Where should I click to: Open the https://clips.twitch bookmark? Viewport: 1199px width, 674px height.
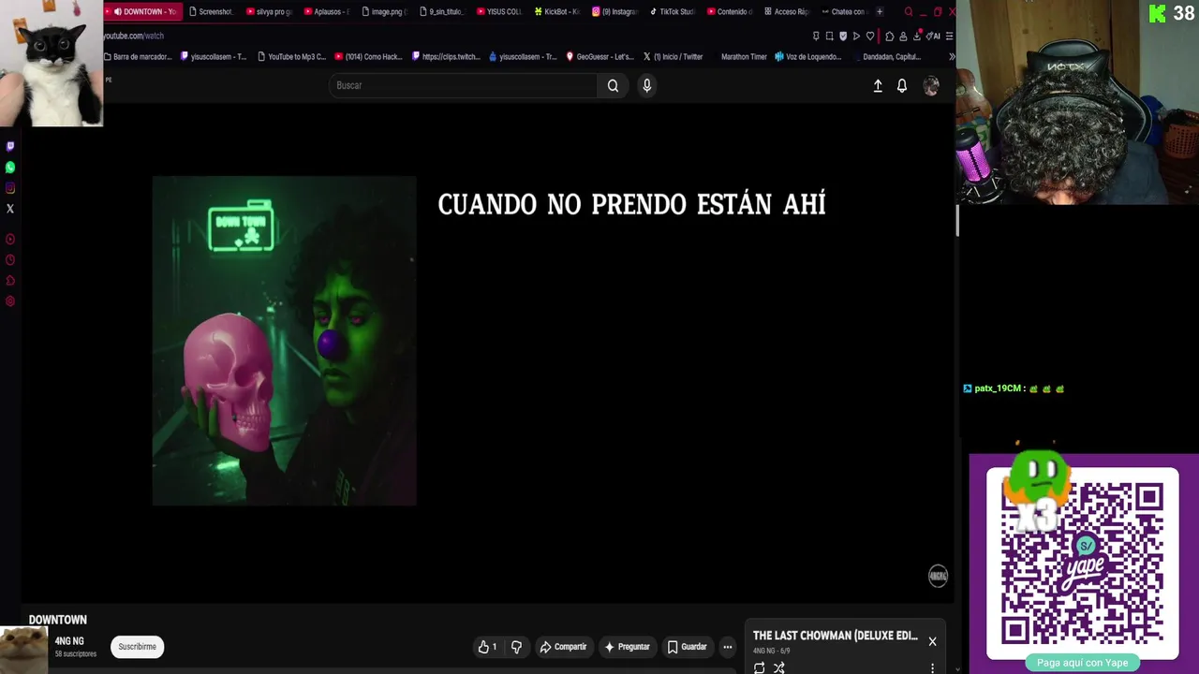click(445, 56)
